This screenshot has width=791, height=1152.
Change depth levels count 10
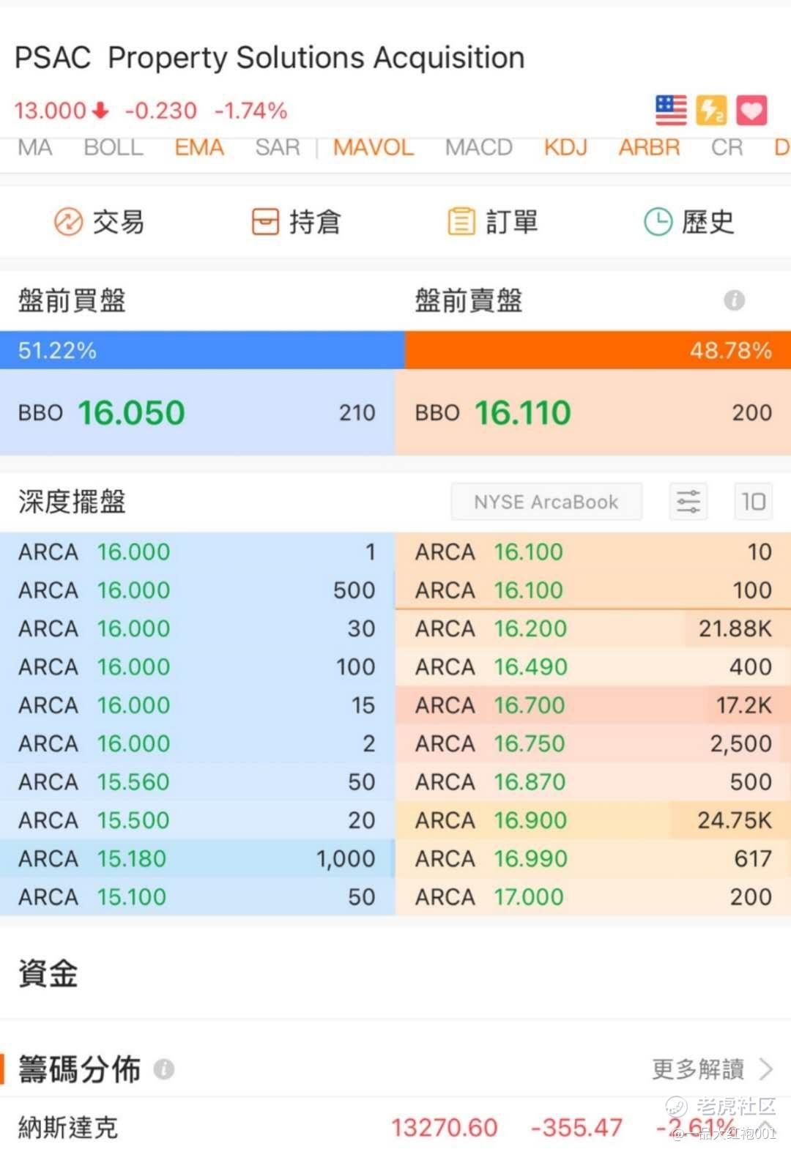point(753,502)
